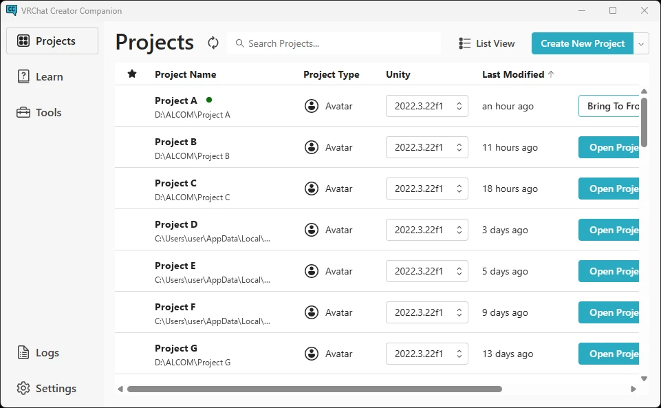The image size is (661, 408).
Task: Click the green running indicator beside Project A
Action: point(208,100)
